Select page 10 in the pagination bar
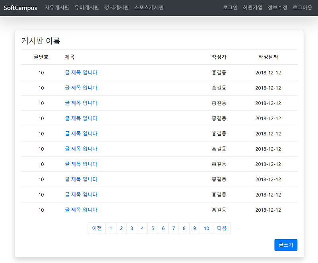 (206, 228)
